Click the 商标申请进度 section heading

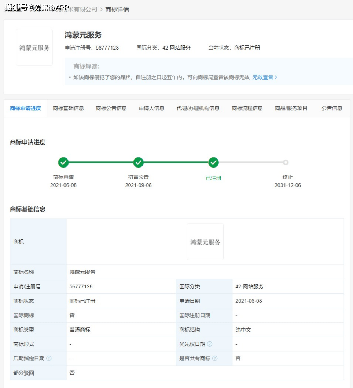coord(28,143)
